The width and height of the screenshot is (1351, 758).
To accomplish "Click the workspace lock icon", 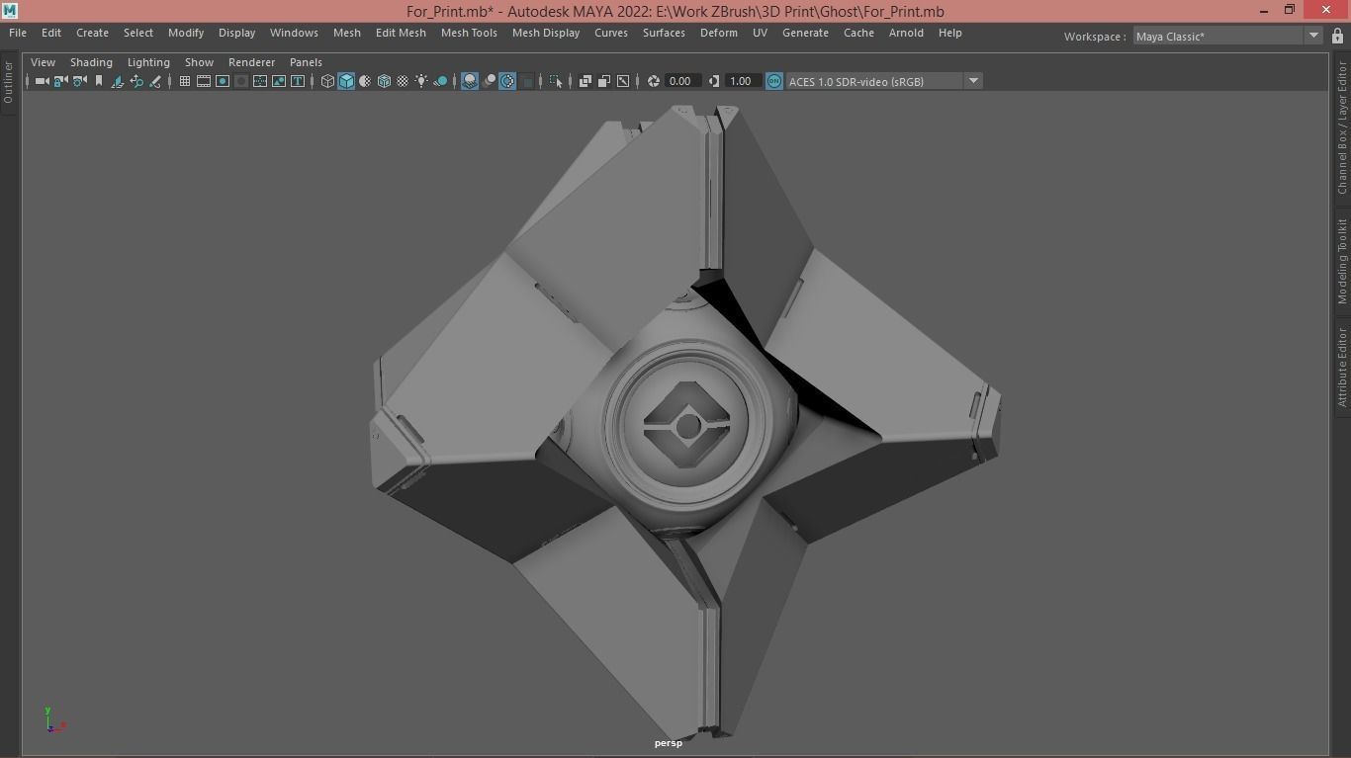I will click(x=1337, y=36).
